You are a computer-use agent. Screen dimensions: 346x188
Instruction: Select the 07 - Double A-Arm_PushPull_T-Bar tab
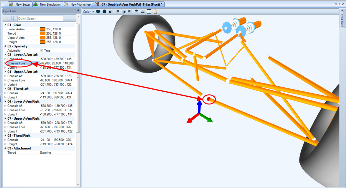(x=129, y=4)
